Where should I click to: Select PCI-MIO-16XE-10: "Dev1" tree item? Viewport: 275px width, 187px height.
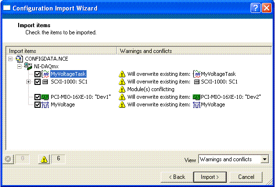coord(81,97)
